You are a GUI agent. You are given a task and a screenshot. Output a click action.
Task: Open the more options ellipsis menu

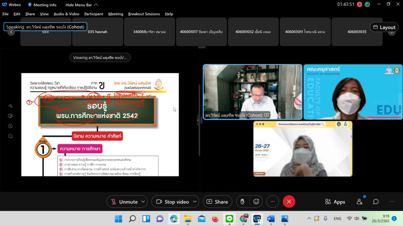pyautogui.click(x=273, y=202)
